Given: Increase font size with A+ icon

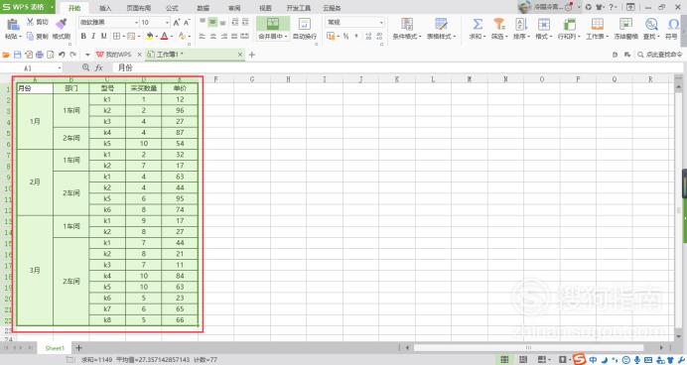Looking at the screenshot, I should (x=176, y=23).
